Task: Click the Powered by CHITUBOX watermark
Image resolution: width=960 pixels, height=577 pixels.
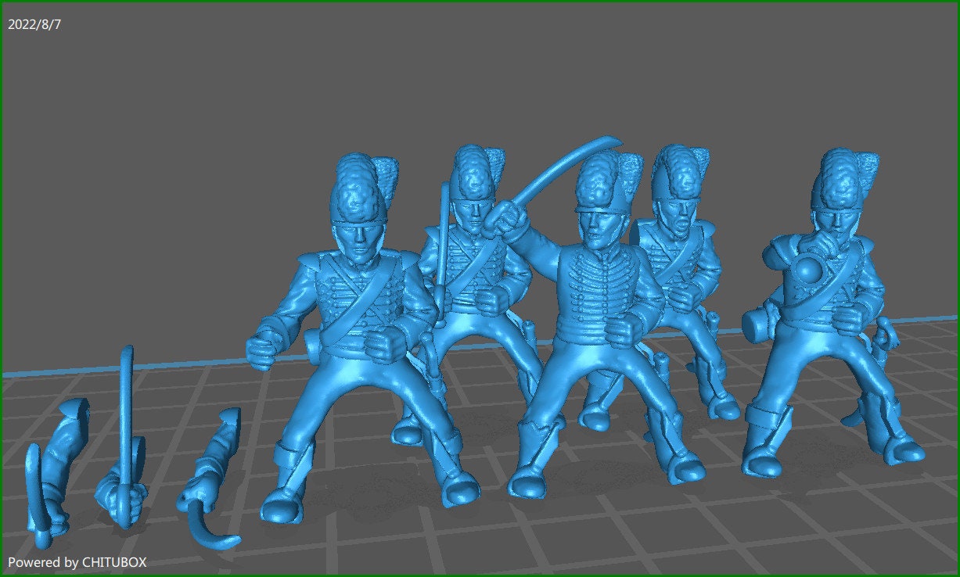Action: pyautogui.click(x=78, y=561)
